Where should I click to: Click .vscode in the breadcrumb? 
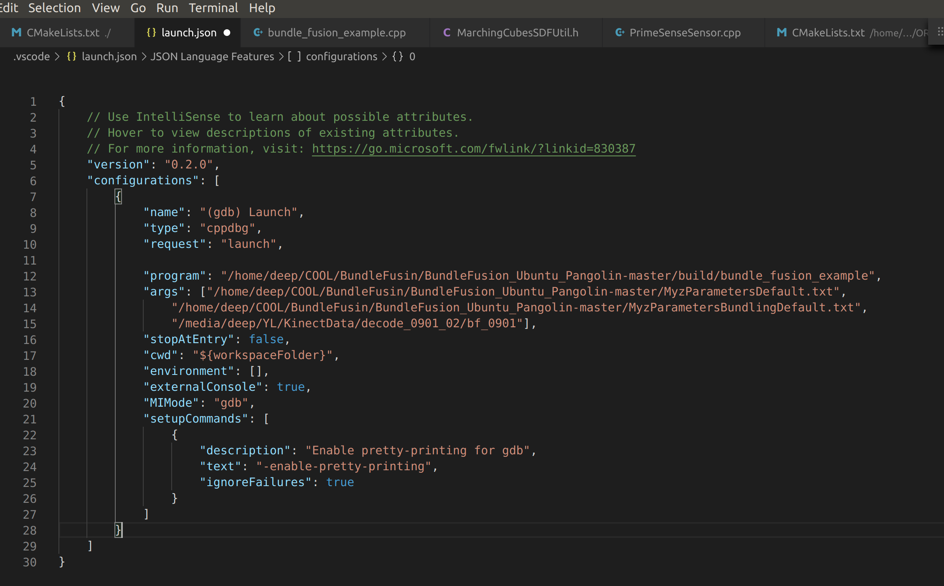tap(31, 56)
